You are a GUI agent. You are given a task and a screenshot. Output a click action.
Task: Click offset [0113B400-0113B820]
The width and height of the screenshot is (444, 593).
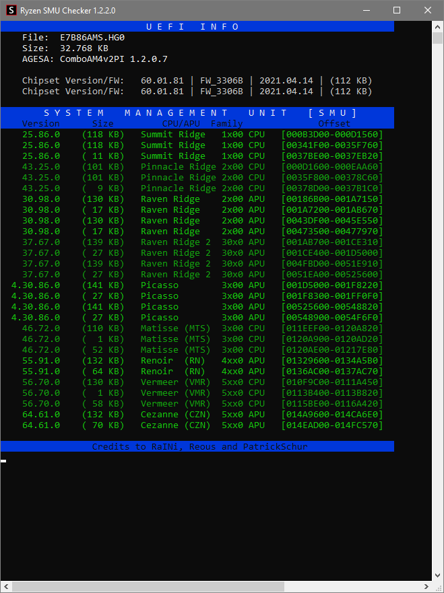coord(332,393)
